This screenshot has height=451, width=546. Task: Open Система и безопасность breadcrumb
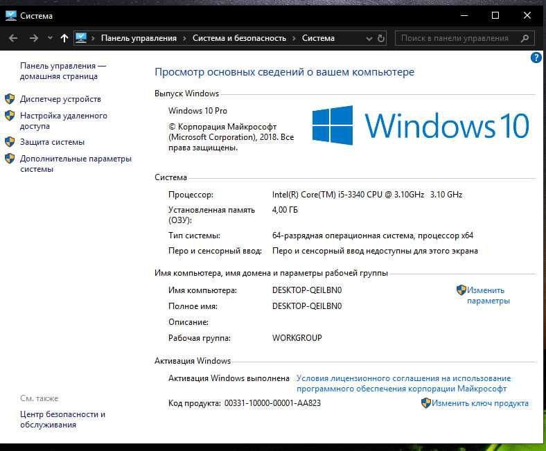click(239, 38)
